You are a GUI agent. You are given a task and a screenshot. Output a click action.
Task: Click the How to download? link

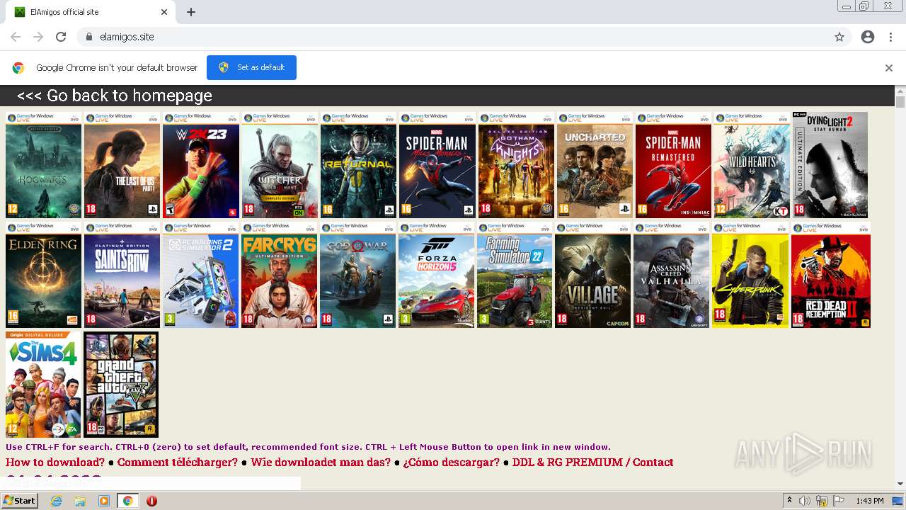click(55, 463)
